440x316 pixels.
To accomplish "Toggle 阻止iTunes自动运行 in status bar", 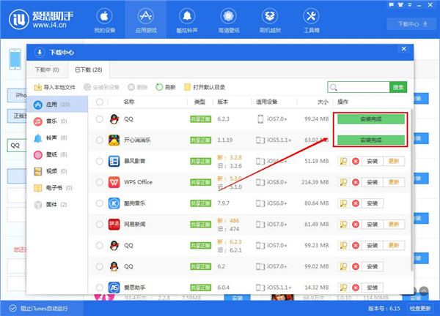I will click(39, 309).
